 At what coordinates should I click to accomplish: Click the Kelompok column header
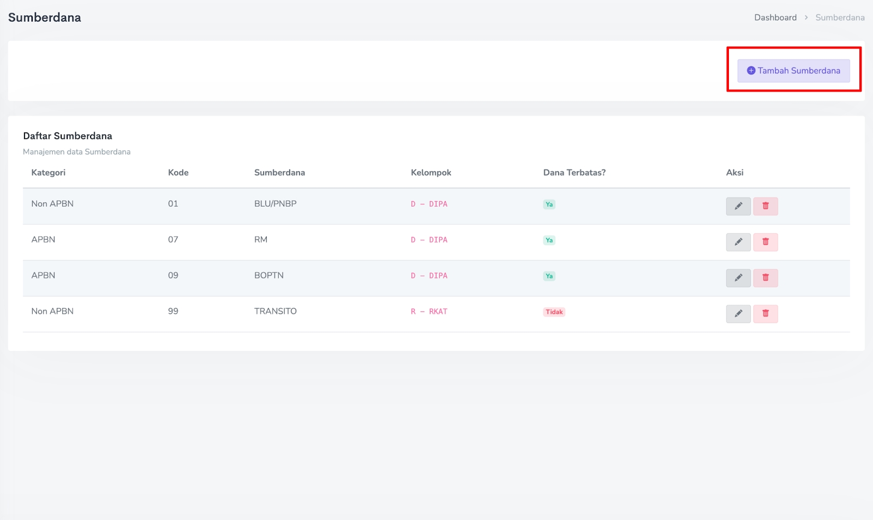pyautogui.click(x=430, y=173)
